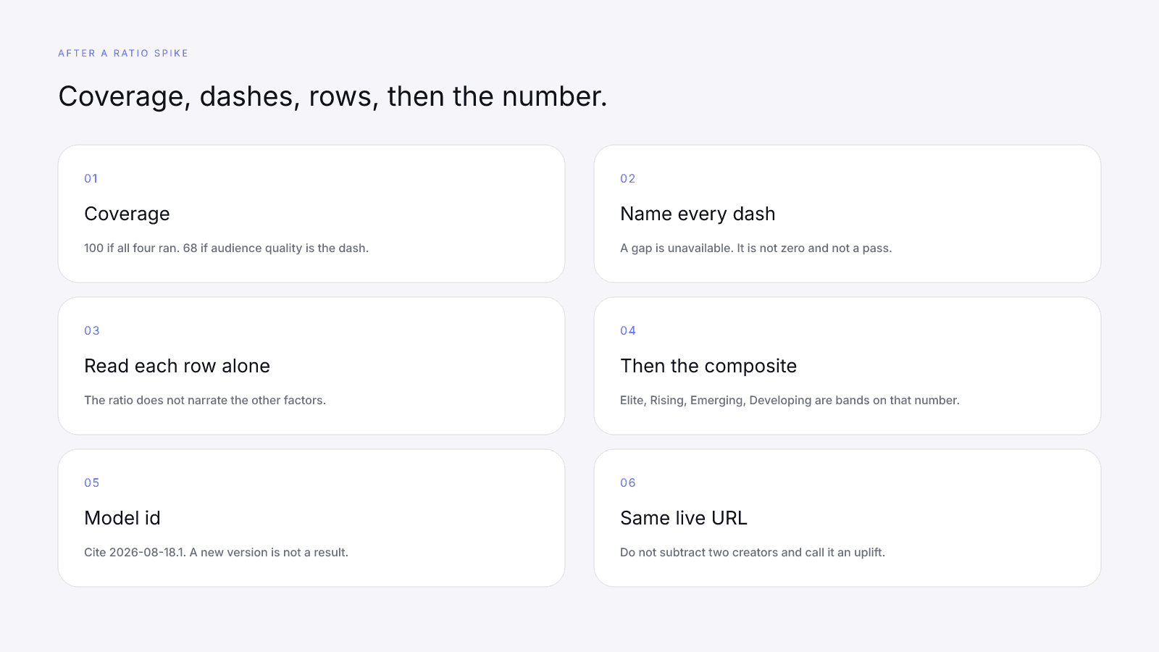Click the 'After a ratio spike' eyebrow label
Viewport: 1159px width, 652px height.
[x=123, y=53]
